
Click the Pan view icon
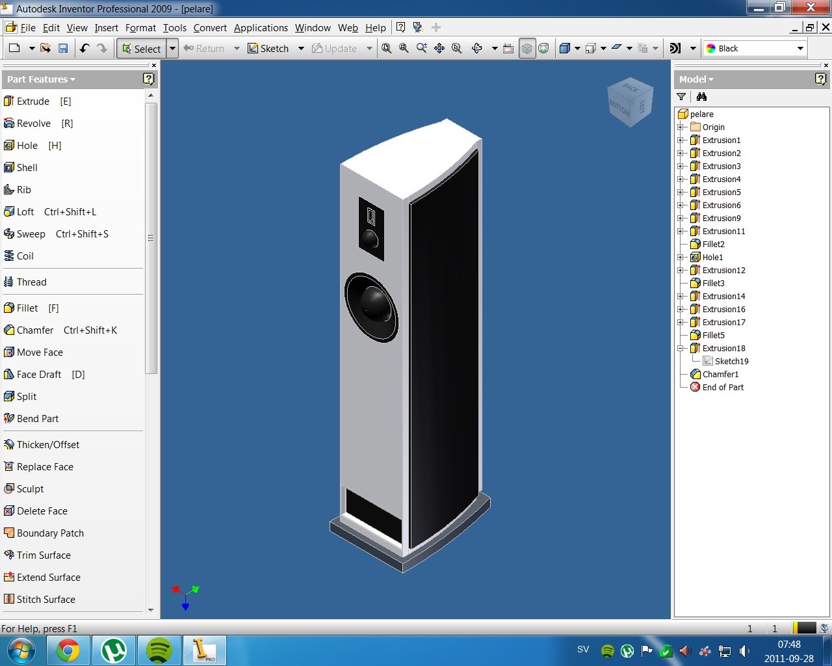click(439, 48)
